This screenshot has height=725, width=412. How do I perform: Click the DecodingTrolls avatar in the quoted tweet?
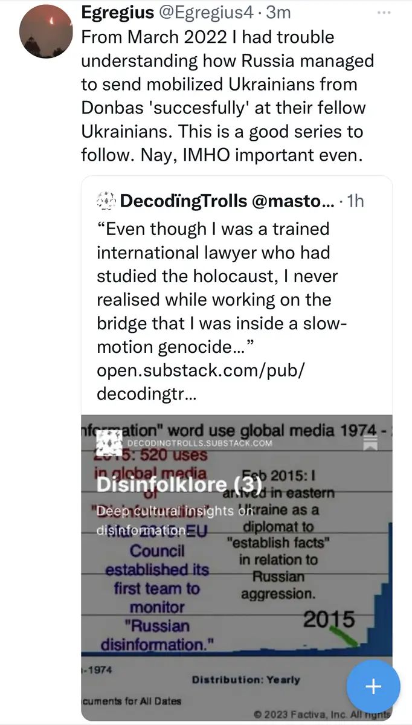tap(106, 201)
